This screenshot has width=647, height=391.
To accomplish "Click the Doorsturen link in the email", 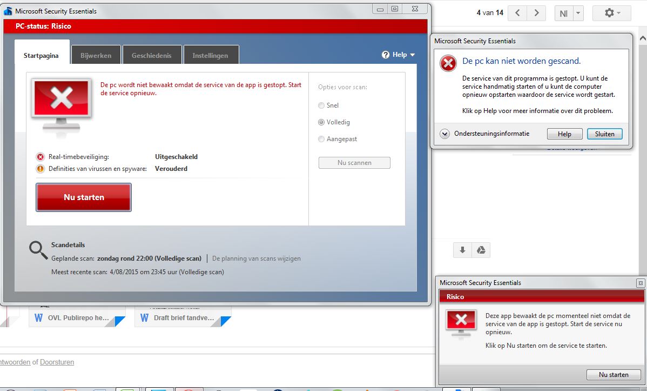I will 57,362.
